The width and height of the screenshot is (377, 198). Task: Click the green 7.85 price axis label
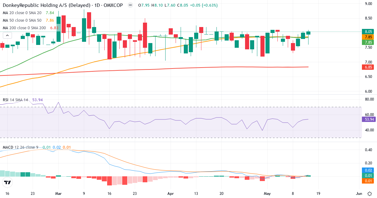[369, 42]
